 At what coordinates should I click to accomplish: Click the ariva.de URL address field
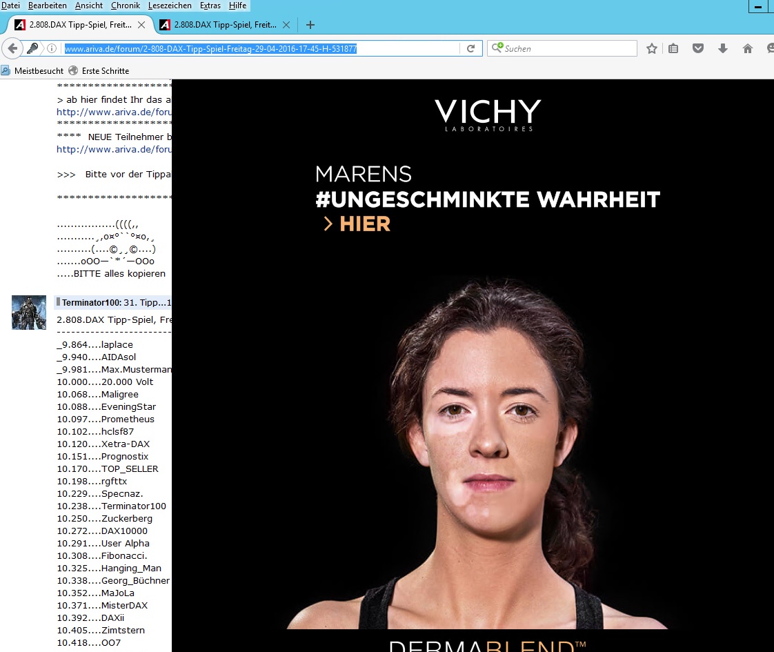click(x=261, y=48)
